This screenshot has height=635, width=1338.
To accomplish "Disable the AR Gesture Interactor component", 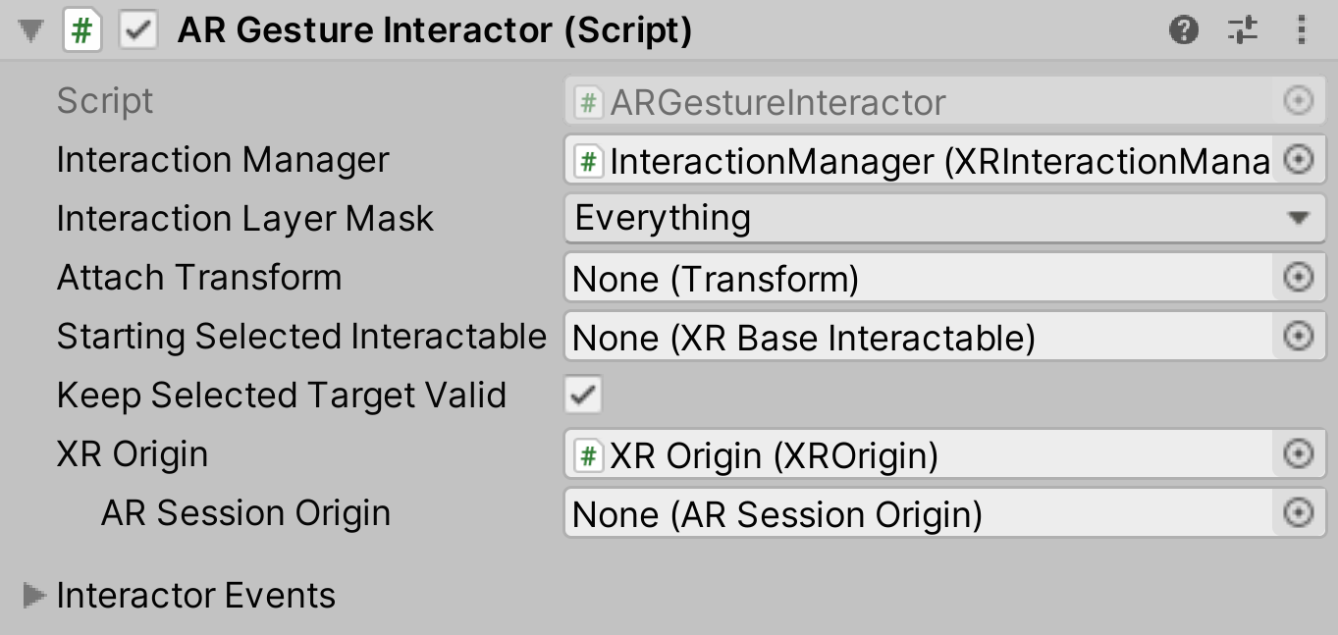I will pos(137,29).
